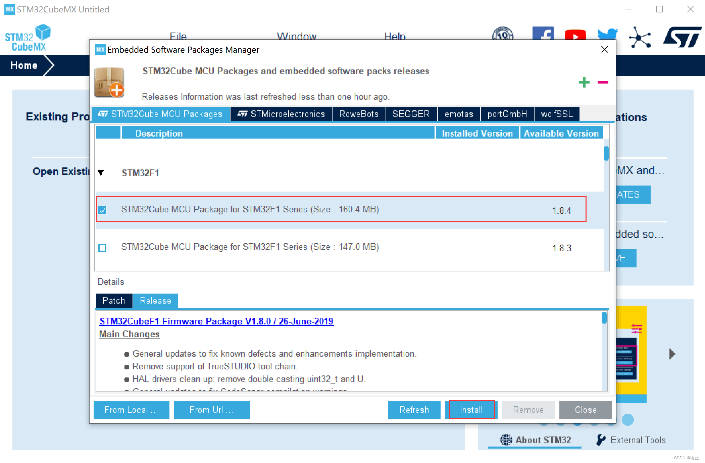Viewport: 705px width, 463px height.
Task: Click the STM32CubeMX logo
Action: pyautogui.click(x=28, y=38)
